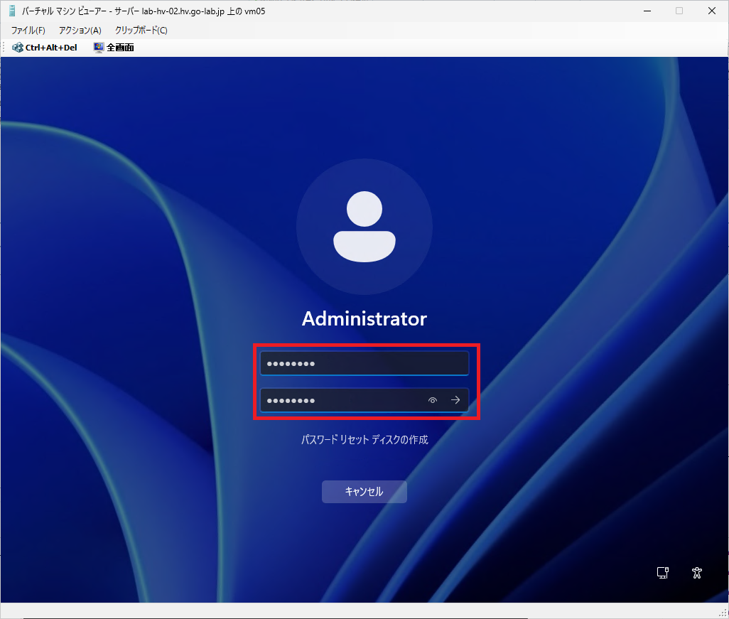Open the ファイル(F) menu
The image size is (729, 619).
click(x=28, y=31)
